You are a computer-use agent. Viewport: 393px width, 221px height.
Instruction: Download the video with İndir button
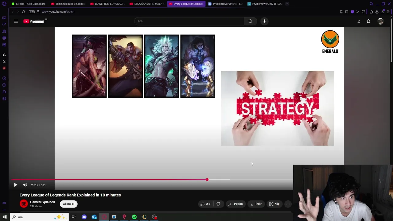tap(256, 204)
